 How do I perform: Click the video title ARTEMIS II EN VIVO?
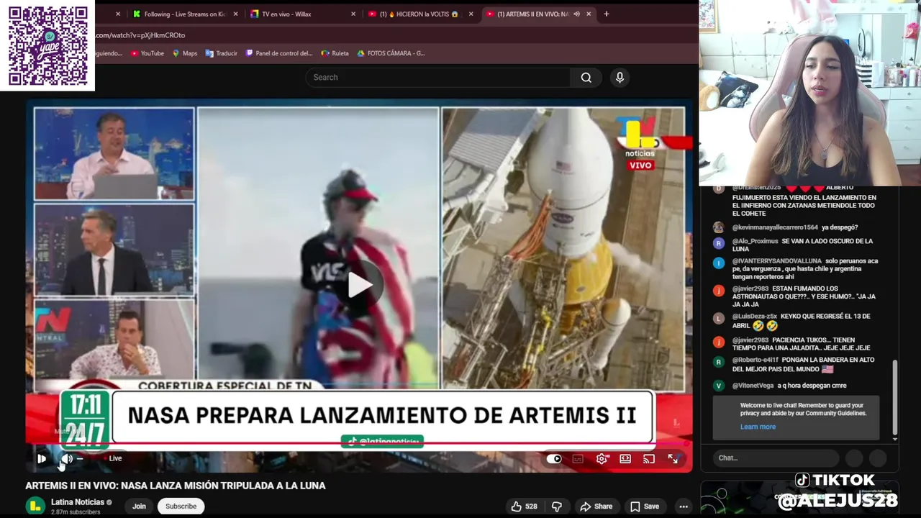click(x=176, y=486)
